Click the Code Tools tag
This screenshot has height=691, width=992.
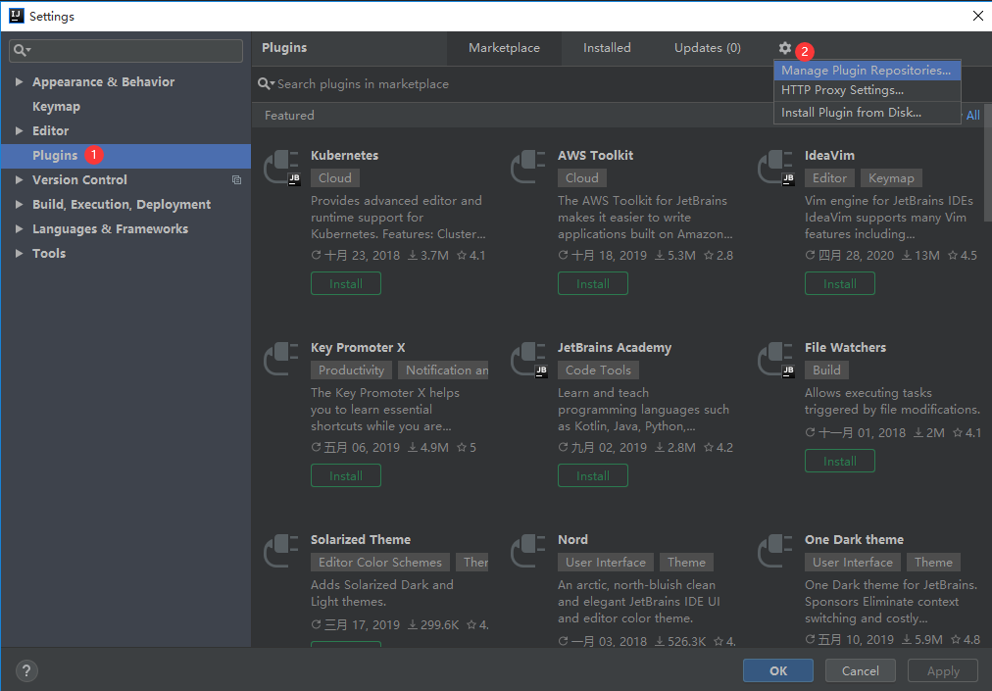point(599,370)
